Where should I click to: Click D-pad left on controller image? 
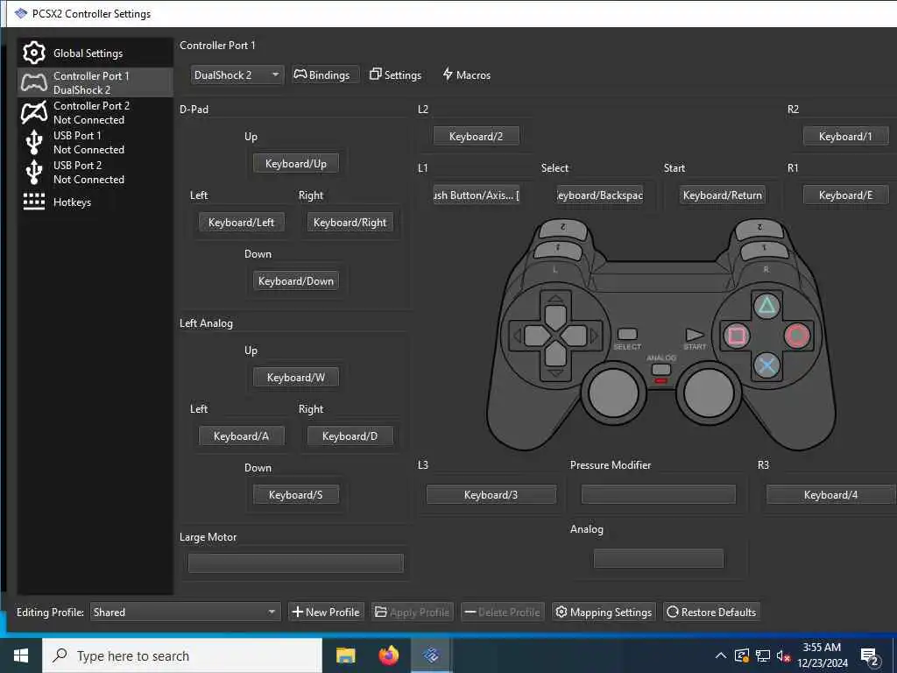(535, 336)
